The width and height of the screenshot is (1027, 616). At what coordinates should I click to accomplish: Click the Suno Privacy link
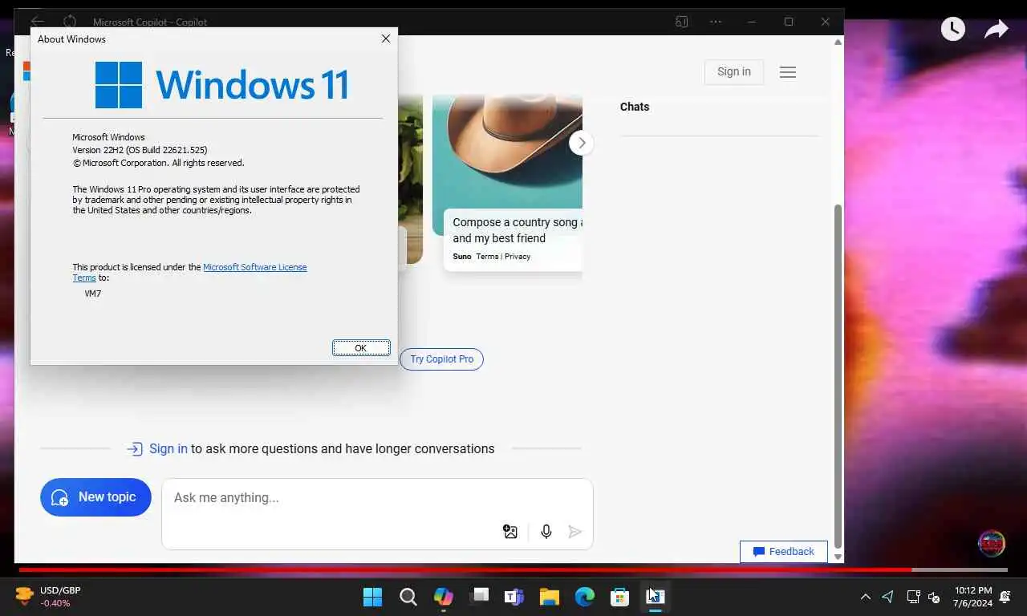click(x=518, y=257)
